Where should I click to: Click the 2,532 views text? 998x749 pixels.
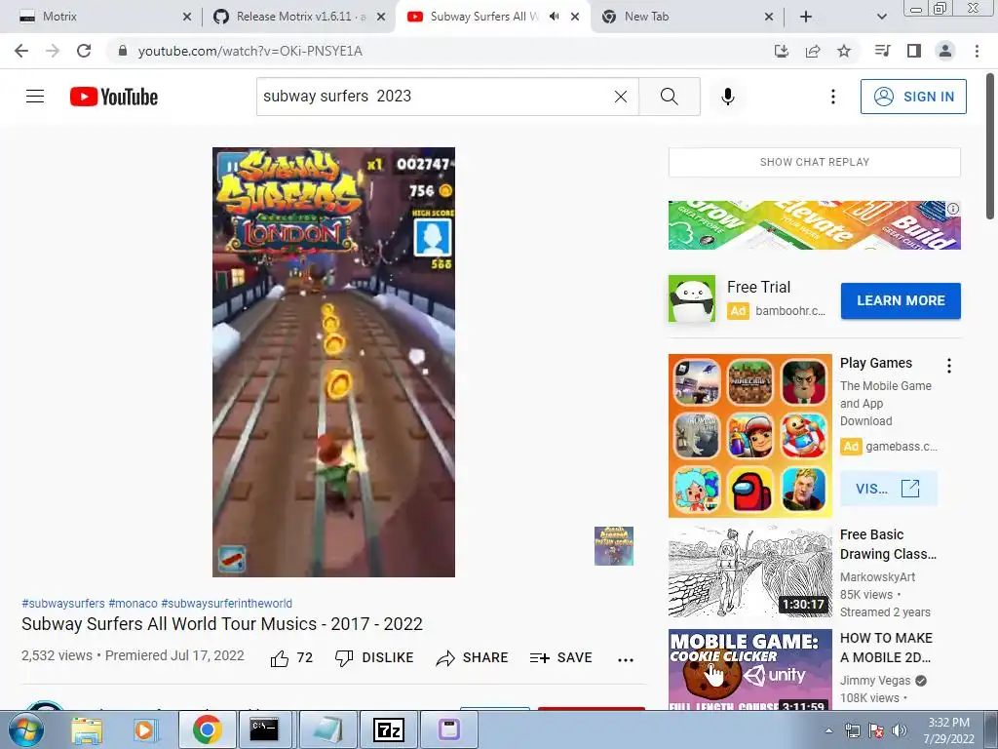coord(57,655)
